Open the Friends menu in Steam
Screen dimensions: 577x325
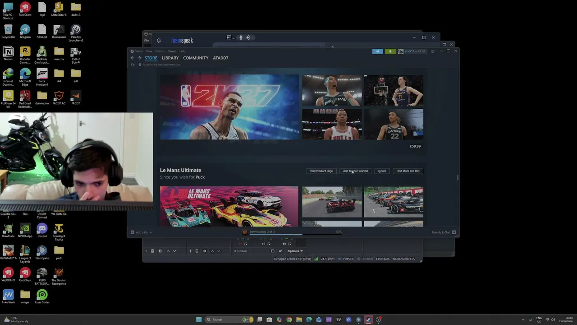coord(160,51)
